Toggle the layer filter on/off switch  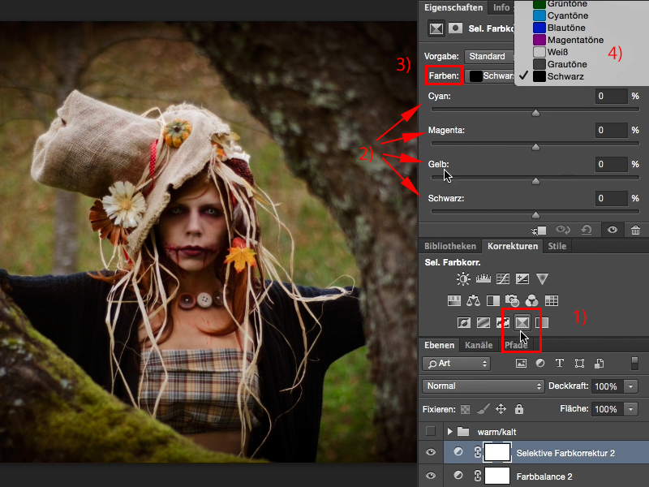click(634, 363)
